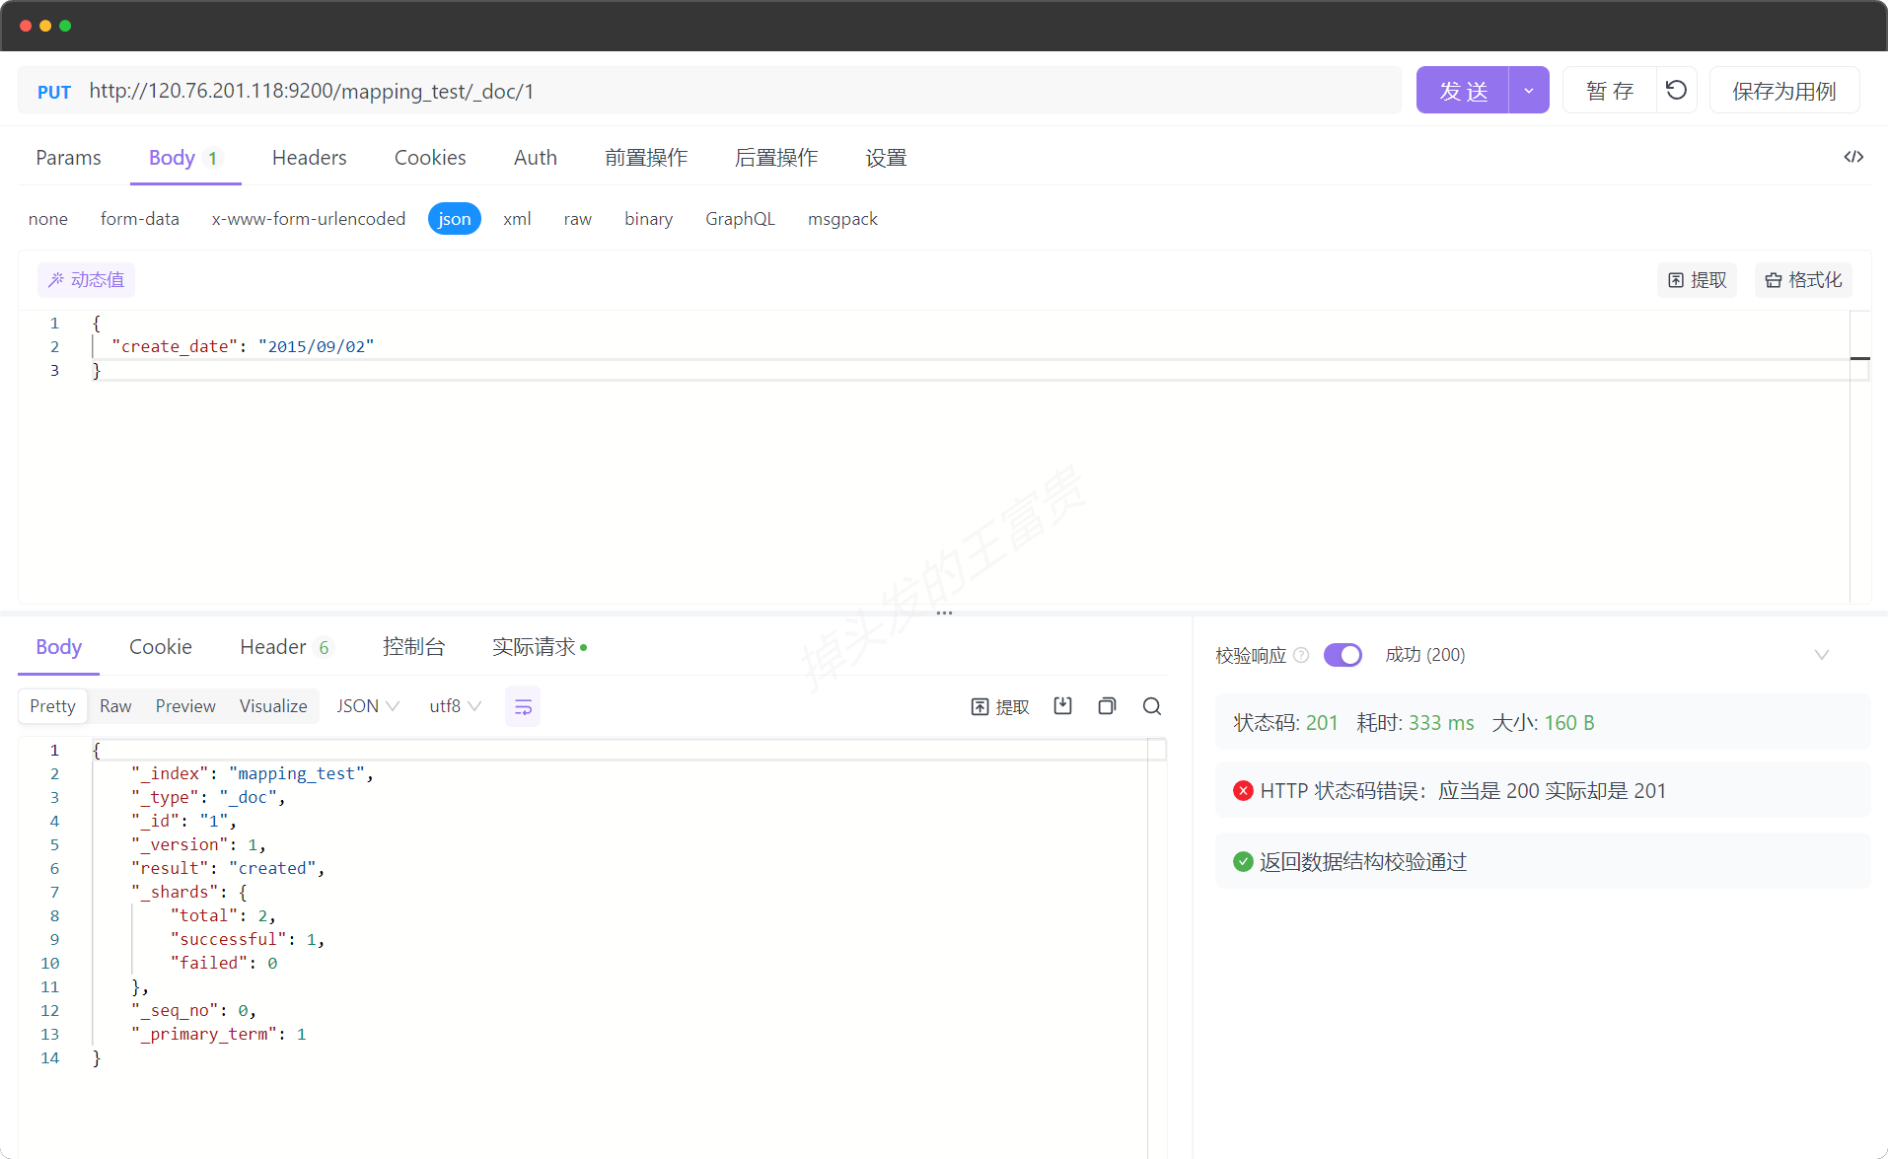Open the code snippet icon
Screen dimensions: 1888x1159
1853,157
